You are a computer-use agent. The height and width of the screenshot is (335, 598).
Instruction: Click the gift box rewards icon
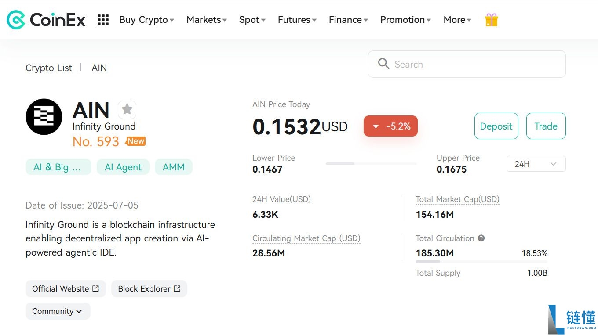[x=491, y=20]
